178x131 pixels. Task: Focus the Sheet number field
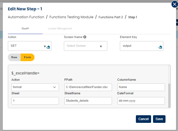(x=35, y=101)
